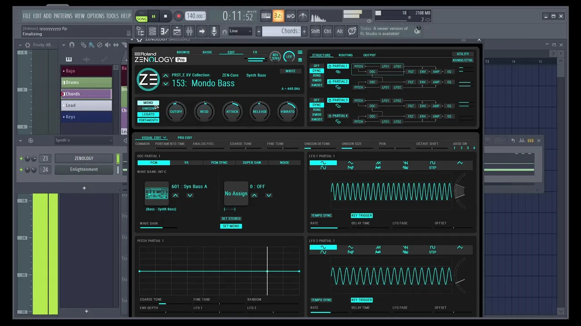
Task: Open the ROUTING tab
Action: (x=345, y=55)
